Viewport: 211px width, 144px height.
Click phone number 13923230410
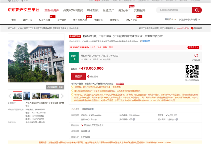[38, 116]
